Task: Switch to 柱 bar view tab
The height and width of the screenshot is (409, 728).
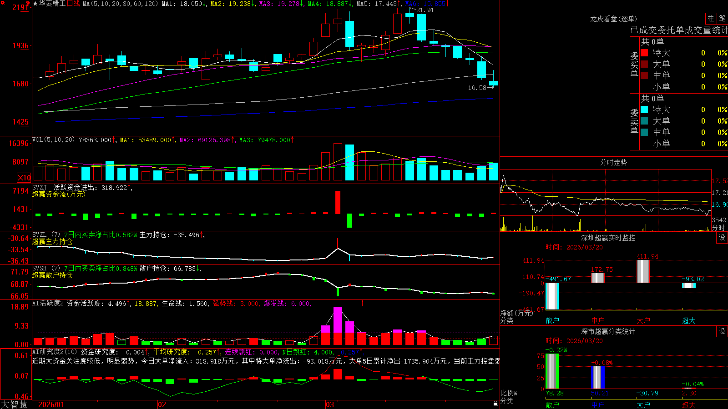Action: [711, 18]
